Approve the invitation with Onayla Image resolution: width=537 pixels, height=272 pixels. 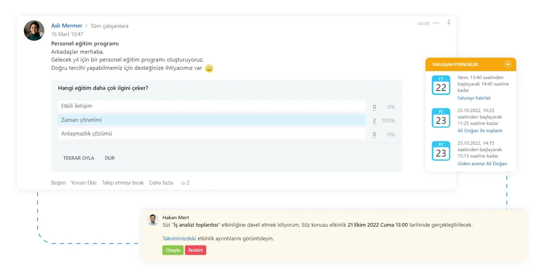tap(173, 250)
